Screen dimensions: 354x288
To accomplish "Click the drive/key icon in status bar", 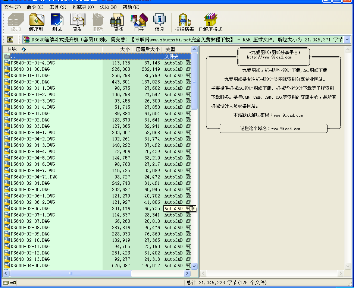I will tap(9, 282).
